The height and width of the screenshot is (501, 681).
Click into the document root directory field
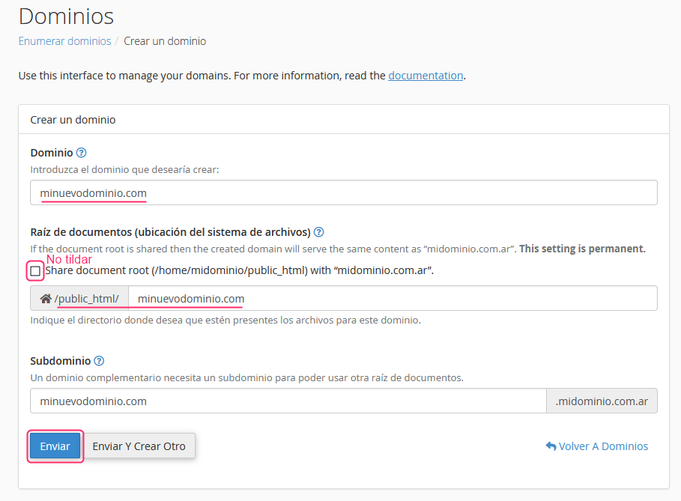(393, 299)
